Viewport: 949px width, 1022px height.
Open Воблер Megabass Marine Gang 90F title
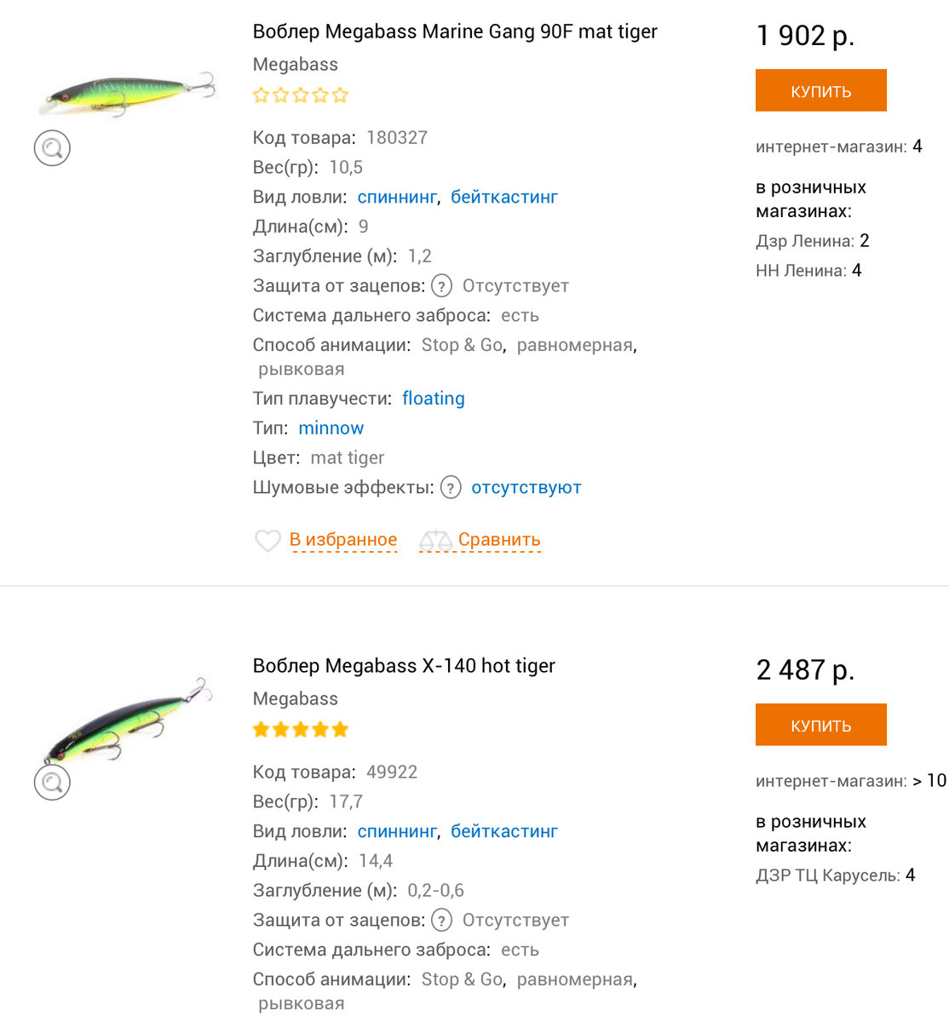coord(455,32)
